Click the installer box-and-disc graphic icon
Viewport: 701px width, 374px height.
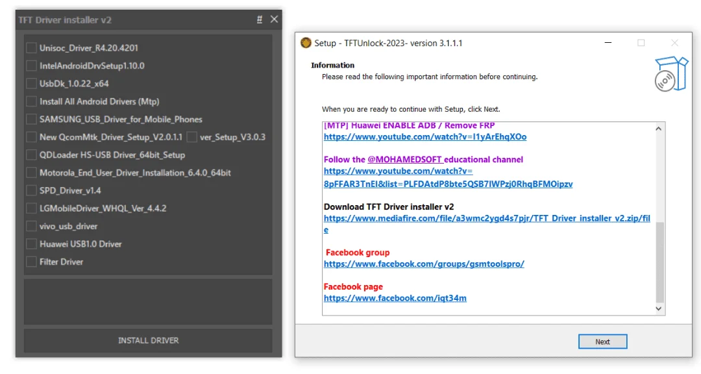[671, 74]
